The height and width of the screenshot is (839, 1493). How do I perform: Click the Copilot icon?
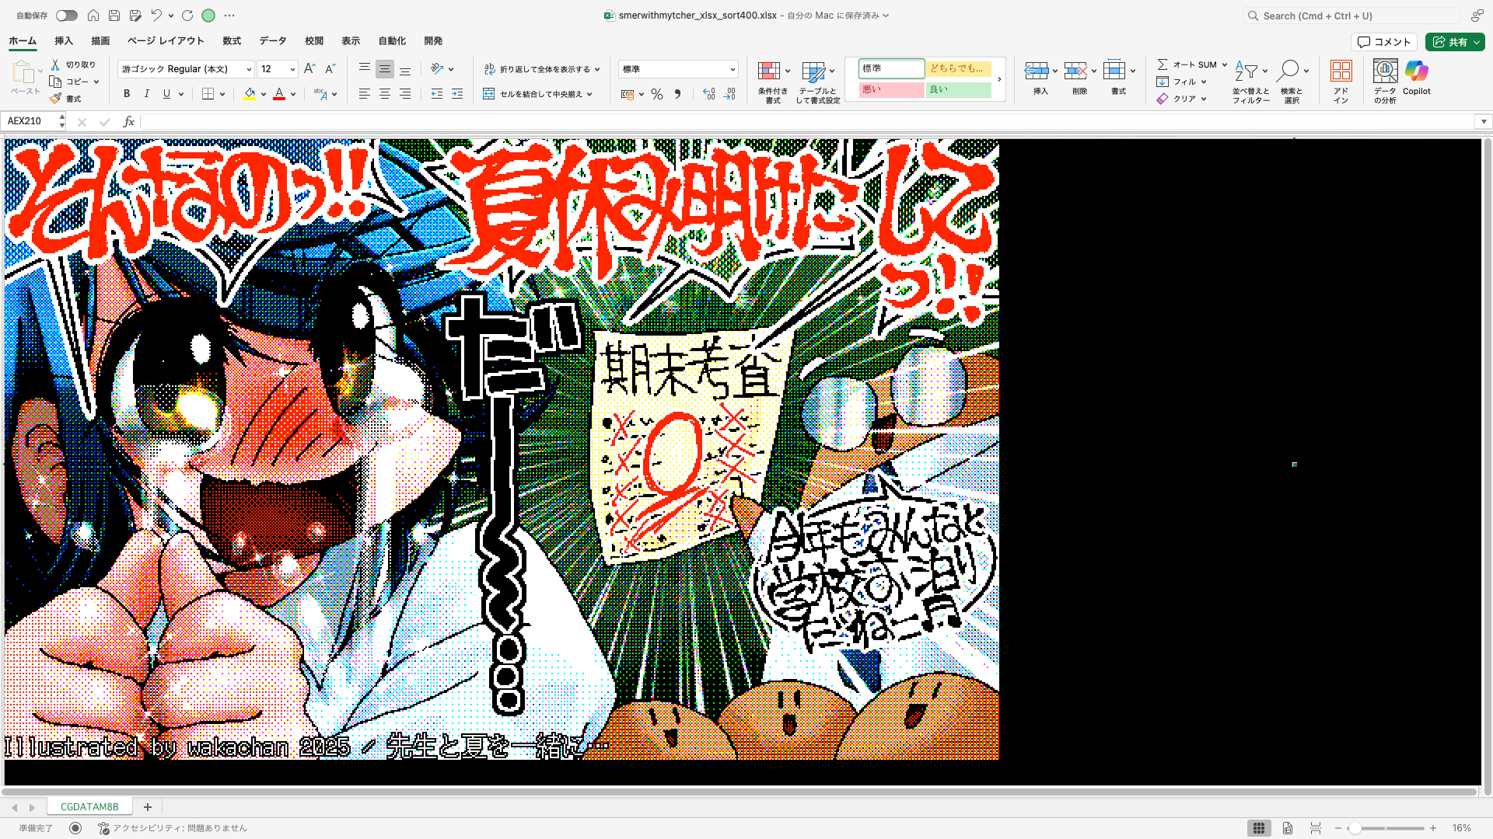pyautogui.click(x=1417, y=71)
